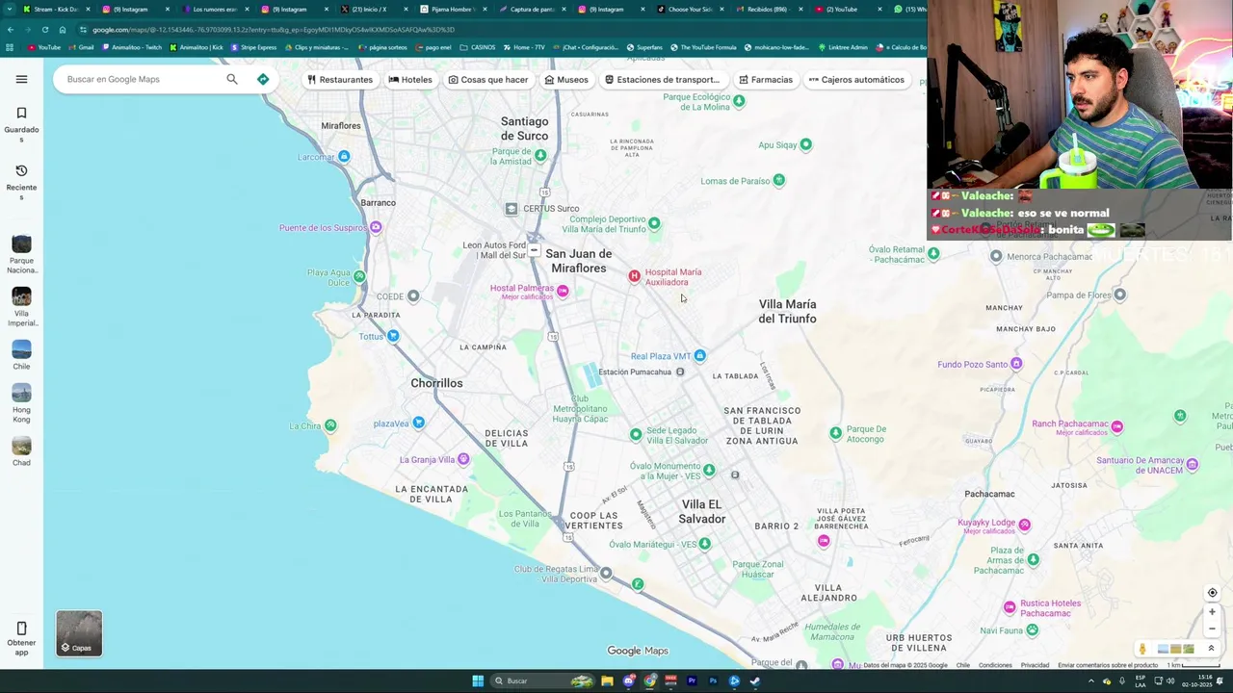Viewport: 1233px width, 693px height.
Task: Click the Hostal Palmeras hotel pin
Action: coord(563,291)
